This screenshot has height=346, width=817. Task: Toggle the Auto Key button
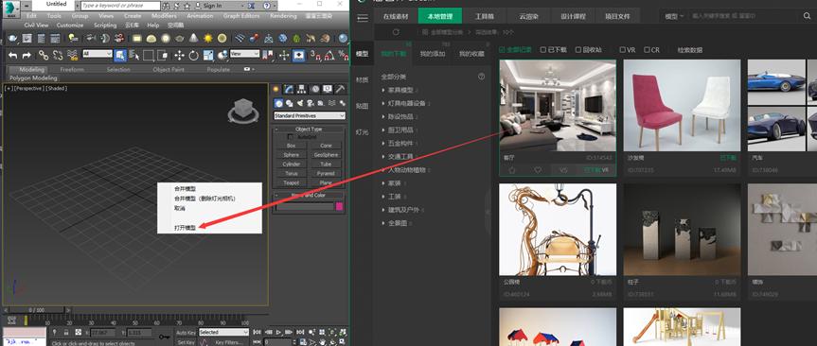pyautogui.click(x=186, y=332)
